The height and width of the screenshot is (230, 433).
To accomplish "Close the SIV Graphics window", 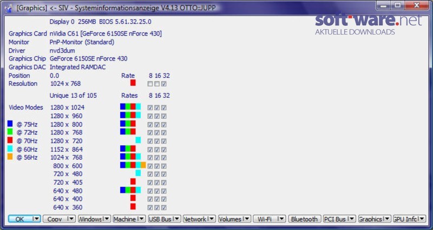I will click(x=417, y=5).
